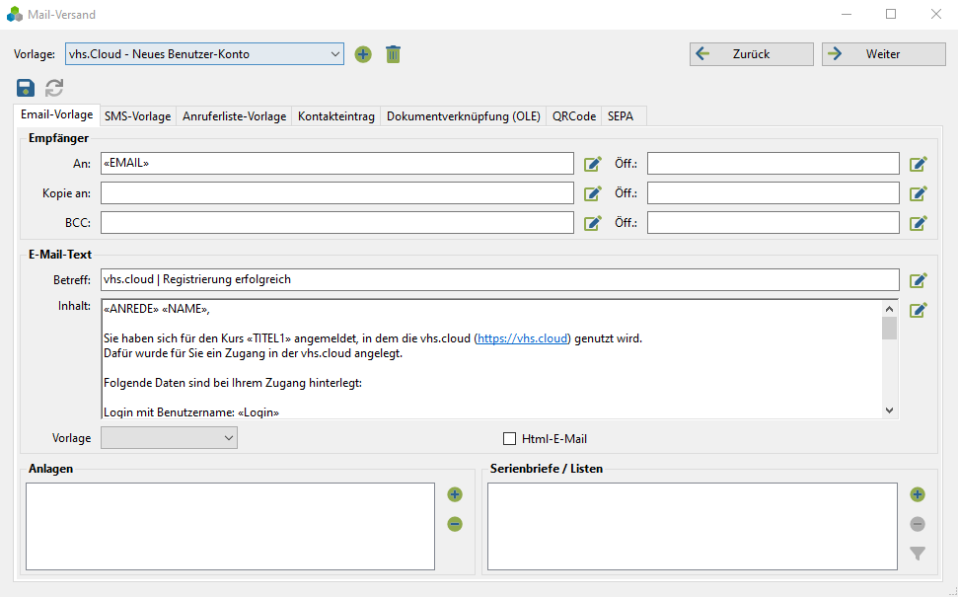Edit the An recipient field with pencil icon
The height and width of the screenshot is (597, 958).
(x=593, y=163)
